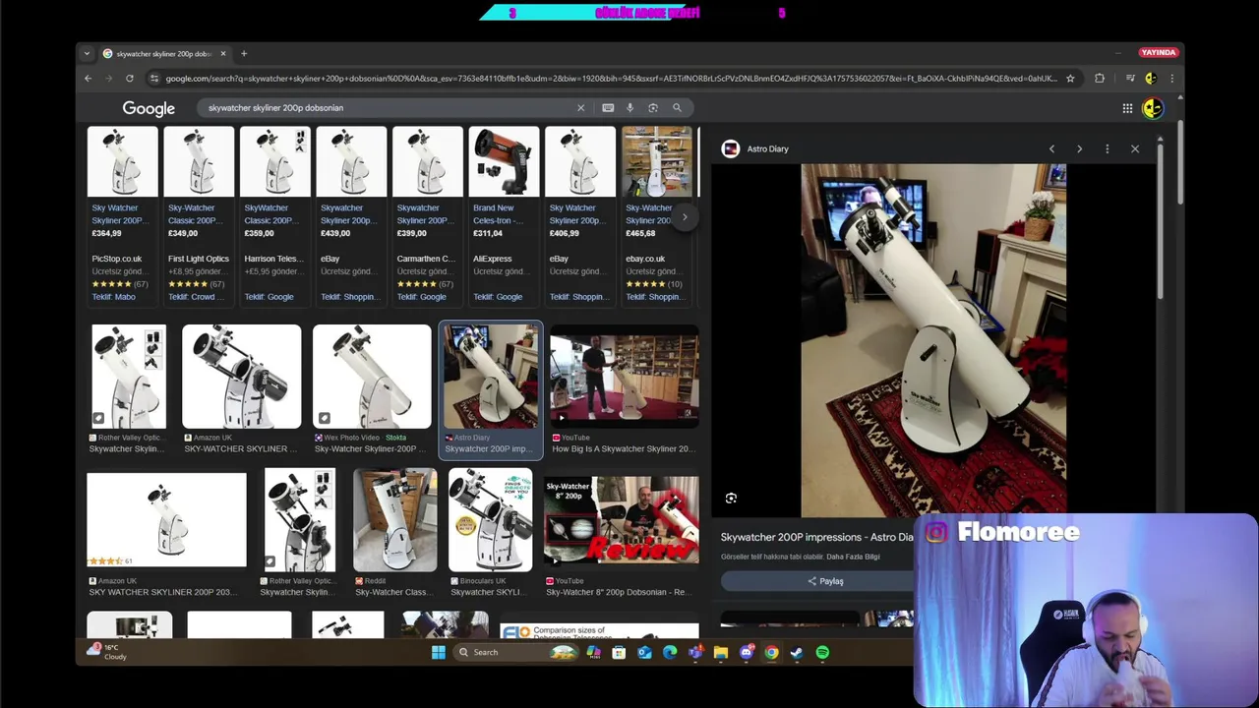The width and height of the screenshot is (1259, 708).
Task: Open Skywatcher 200P impressions title link
Action: pyautogui.click(x=816, y=537)
